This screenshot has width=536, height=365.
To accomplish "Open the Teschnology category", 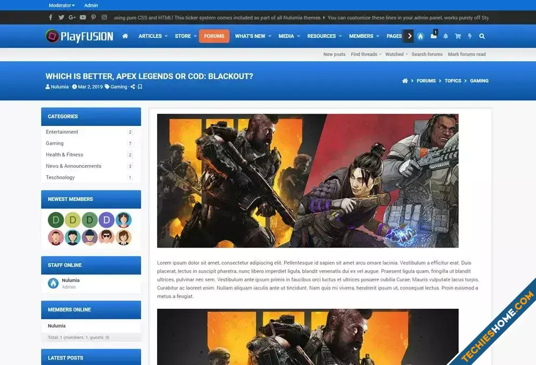I will point(60,177).
